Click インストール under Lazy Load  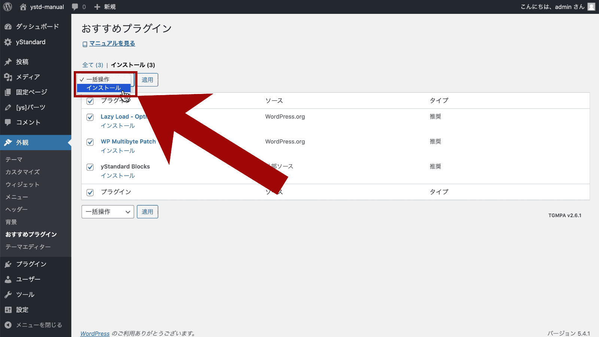pos(118,126)
